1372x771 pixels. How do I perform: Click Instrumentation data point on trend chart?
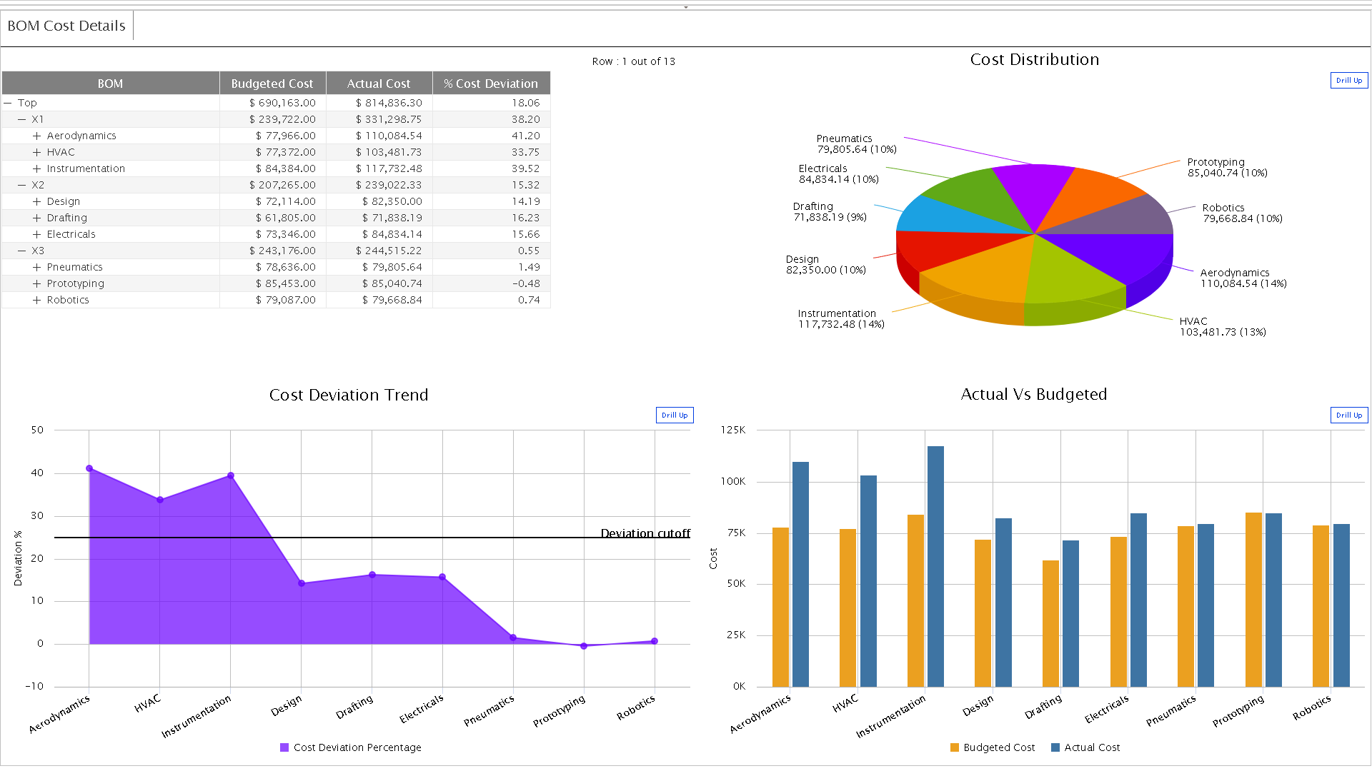pyautogui.click(x=231, y=475)
